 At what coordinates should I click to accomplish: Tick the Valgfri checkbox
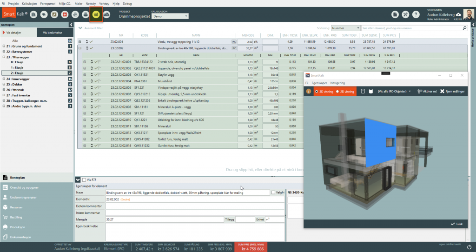point(273,192)
